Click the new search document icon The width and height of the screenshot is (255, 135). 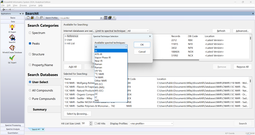pyautogui.click(x=28, y=18)
